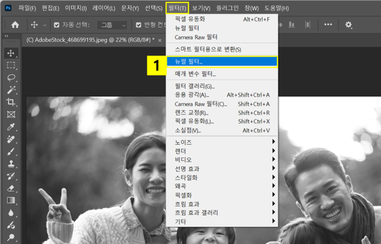
Task: Select the Crop tool
Action: 11,102
